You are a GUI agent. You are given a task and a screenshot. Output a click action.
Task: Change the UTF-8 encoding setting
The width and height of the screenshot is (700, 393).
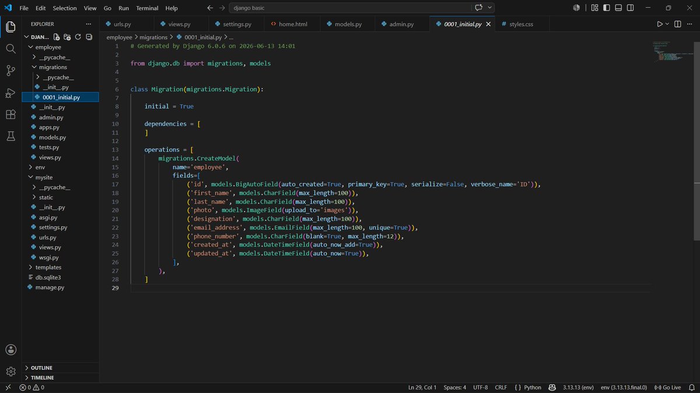click(x=481, y=387)
